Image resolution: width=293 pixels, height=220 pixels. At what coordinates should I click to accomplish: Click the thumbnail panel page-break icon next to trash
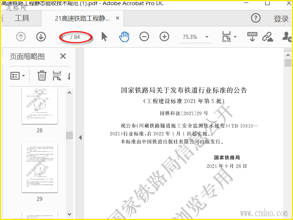click(x=57, y=76)
